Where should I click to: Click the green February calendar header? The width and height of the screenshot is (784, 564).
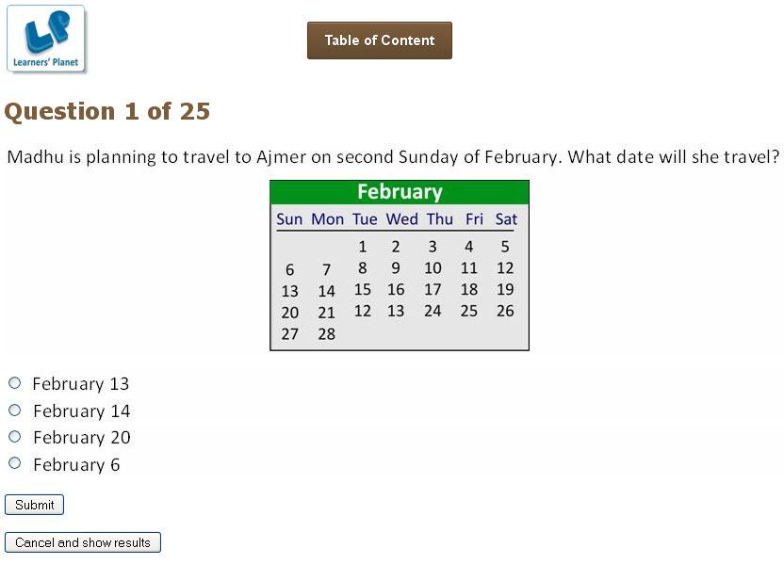400,192
